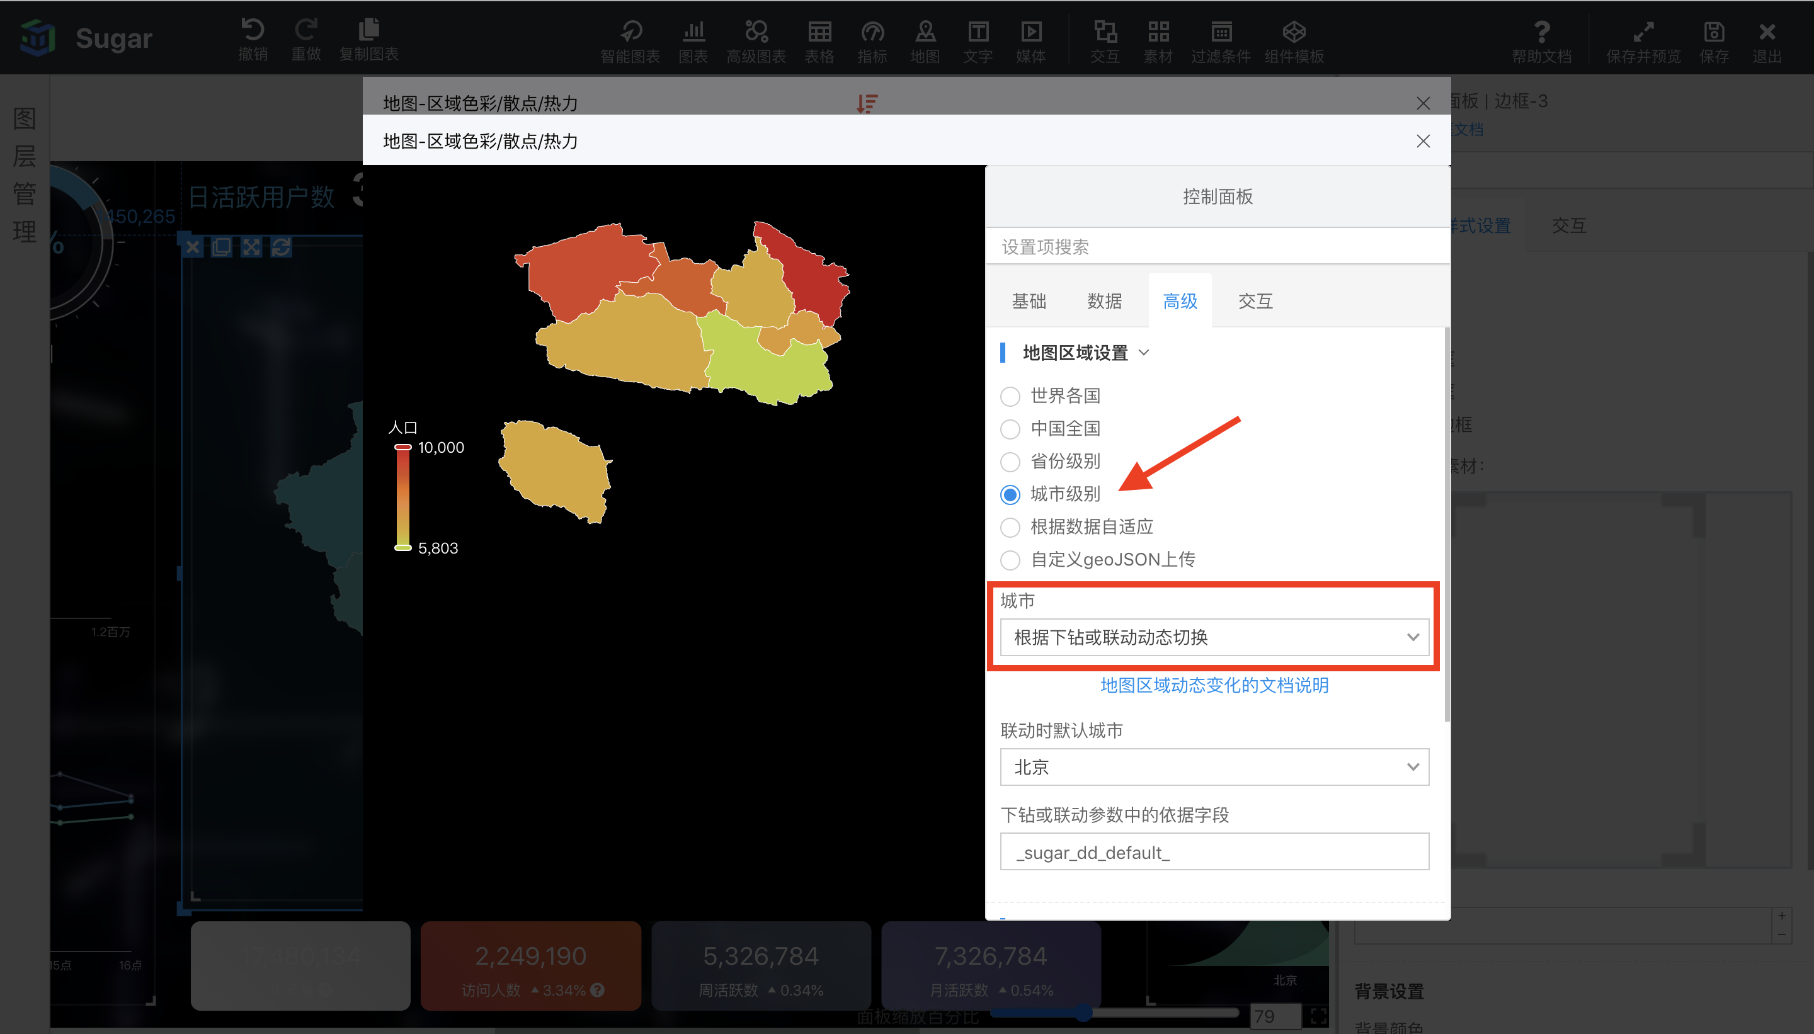
Task: Click the 过滤条件 filter conditions icon
Action: (1221, 31)
